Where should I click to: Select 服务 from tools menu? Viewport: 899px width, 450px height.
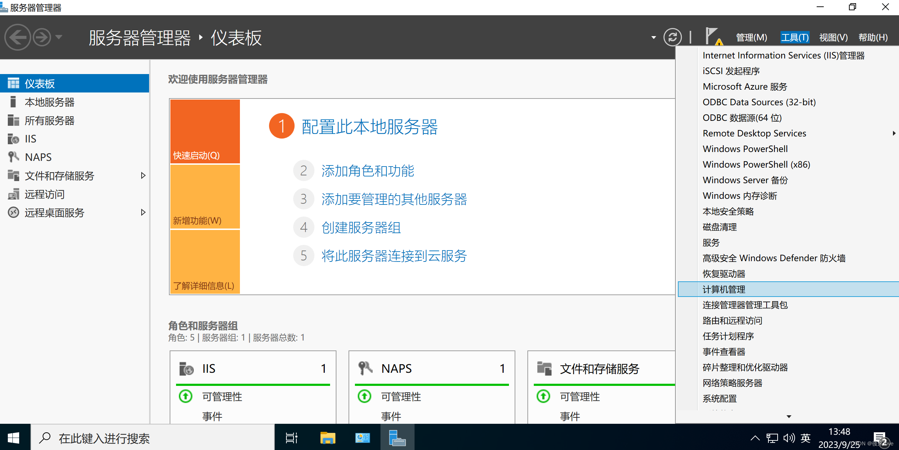(x=788, y=243)
